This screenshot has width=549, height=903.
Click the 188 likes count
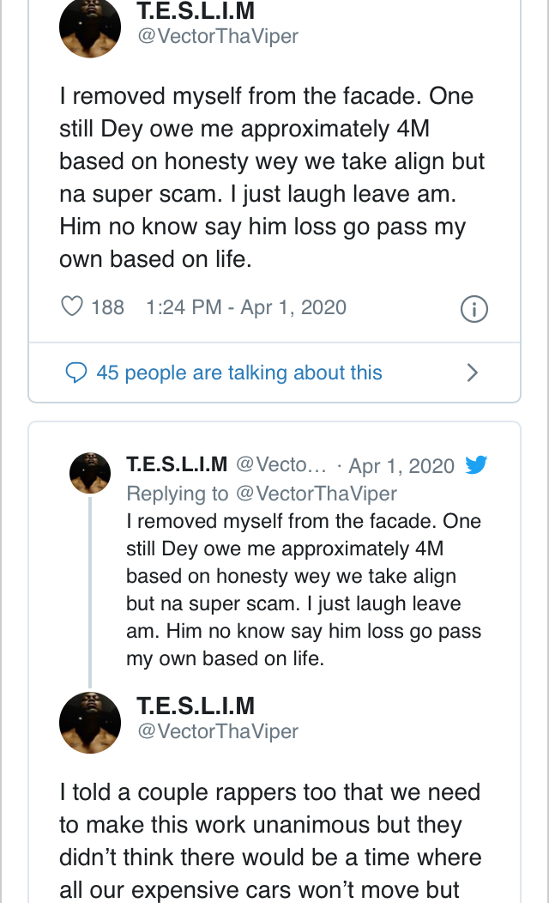pyautogui.click(x=107, y=307)
